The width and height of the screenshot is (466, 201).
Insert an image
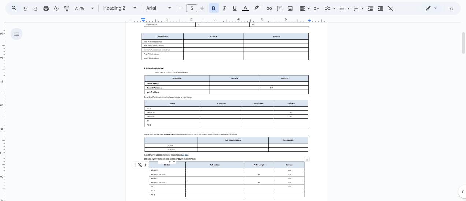[x=290, y=8]
